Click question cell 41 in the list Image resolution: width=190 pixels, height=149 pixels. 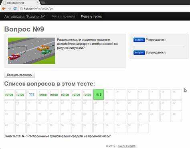point(99,117)
